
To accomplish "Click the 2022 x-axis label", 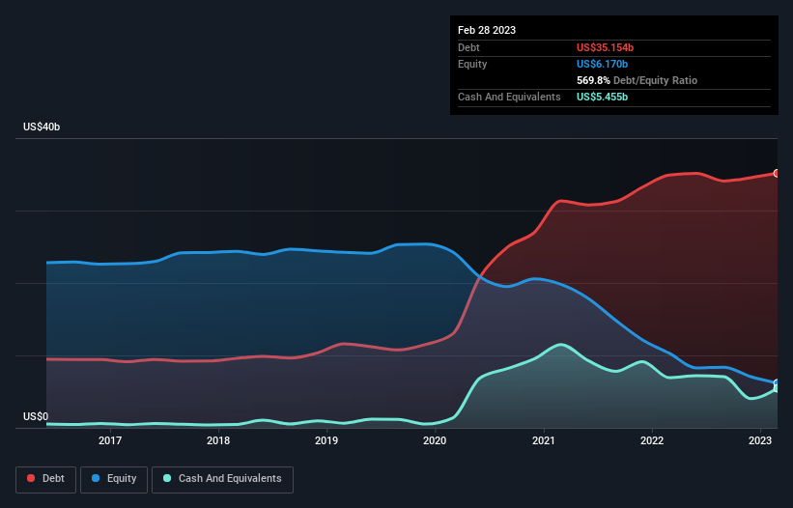I will (x=651, y=440).
